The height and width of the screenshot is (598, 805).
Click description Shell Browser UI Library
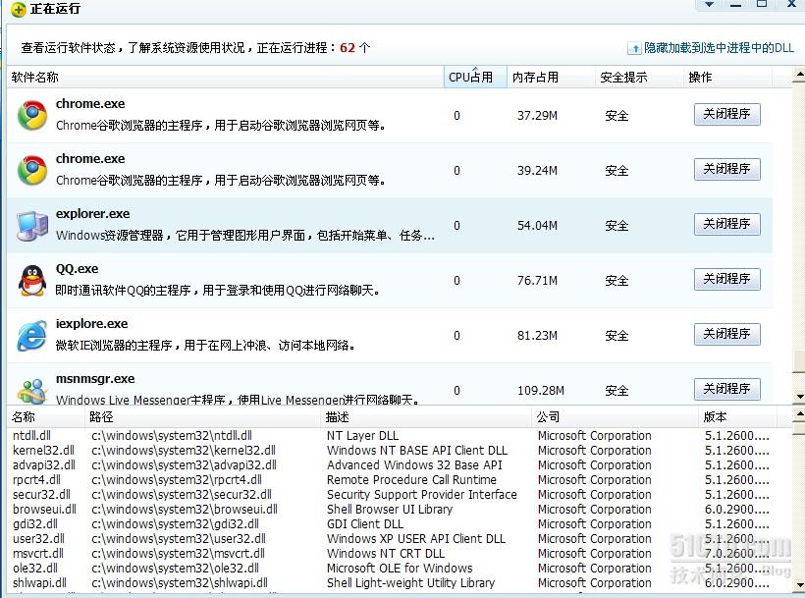[x=390, y=510]
